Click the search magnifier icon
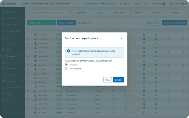The image size is (189, 118). (70, 13)
